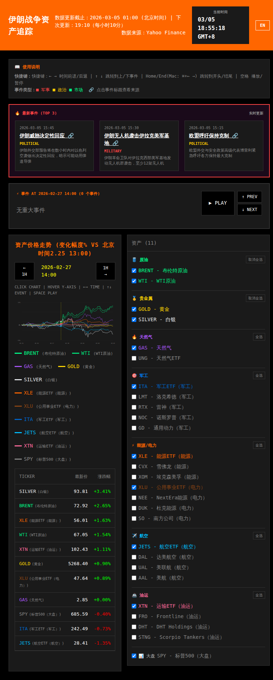Screen dimensions: 273x680
Task: Check the LMT 洛克希德 checkbox
Action: pyautogui.click(x=134, y=397)
